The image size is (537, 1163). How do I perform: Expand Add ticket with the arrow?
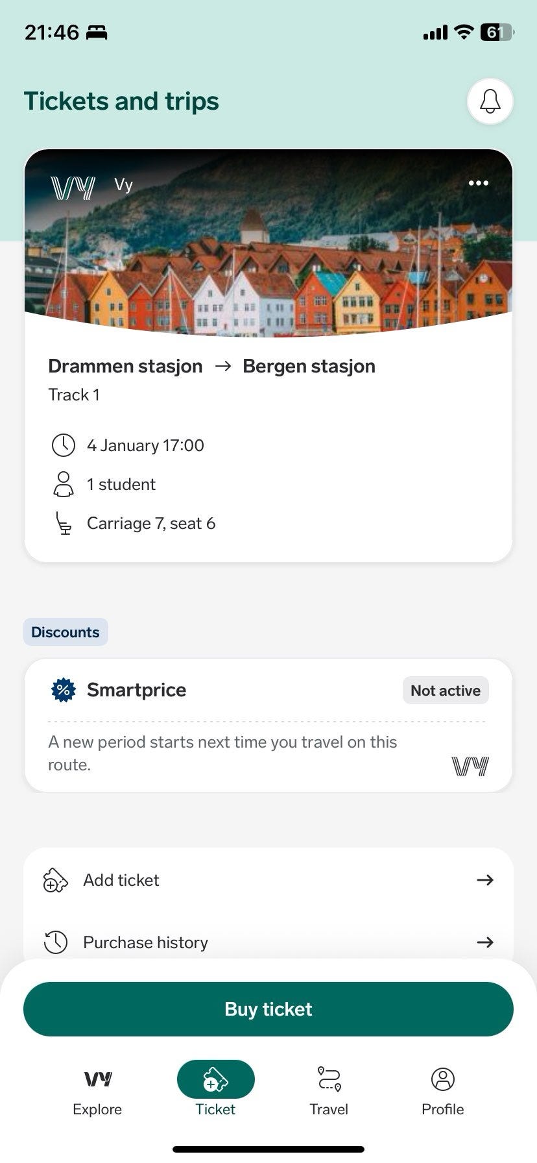tap(485, 880)
